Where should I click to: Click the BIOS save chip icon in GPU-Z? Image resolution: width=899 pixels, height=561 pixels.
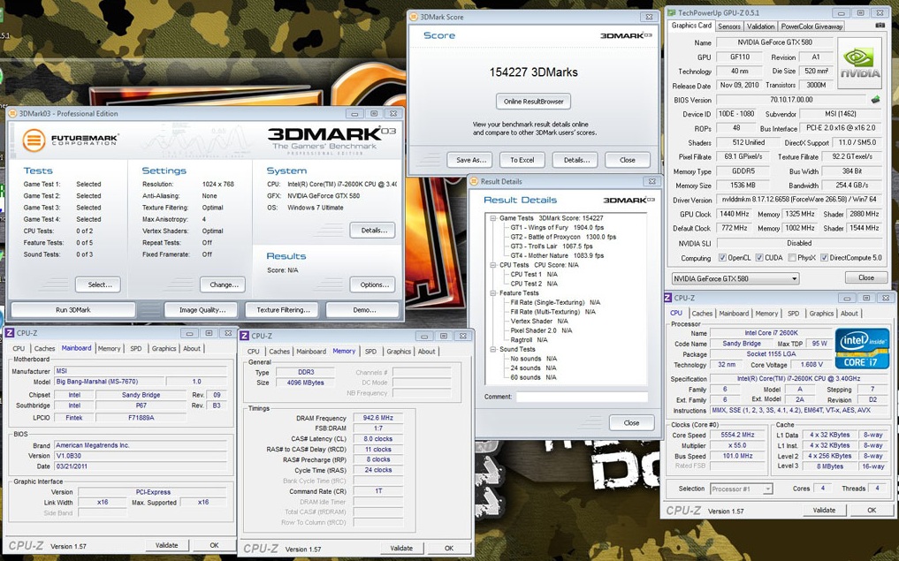pos(875,100)
